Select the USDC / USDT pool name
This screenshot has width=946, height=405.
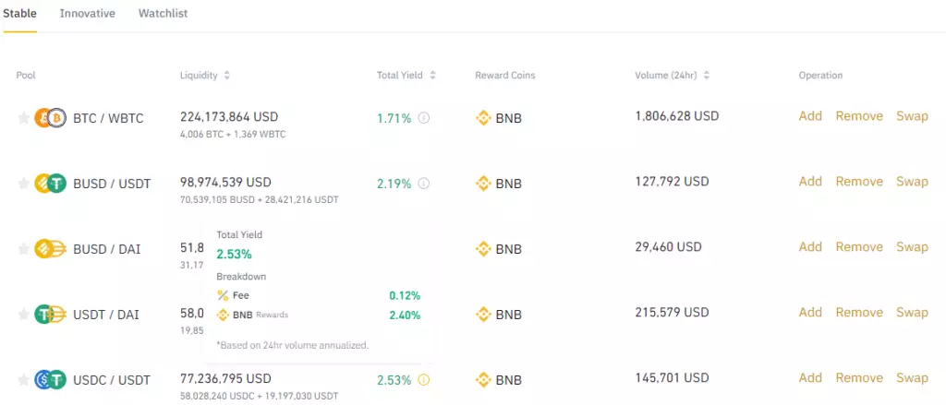(112, 379)
